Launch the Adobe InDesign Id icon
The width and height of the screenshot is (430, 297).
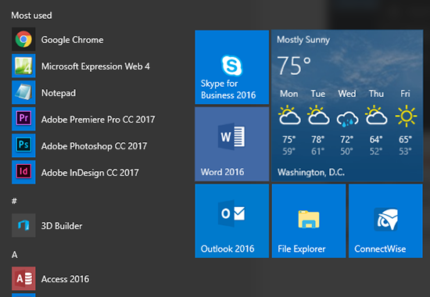pos(23,172)
